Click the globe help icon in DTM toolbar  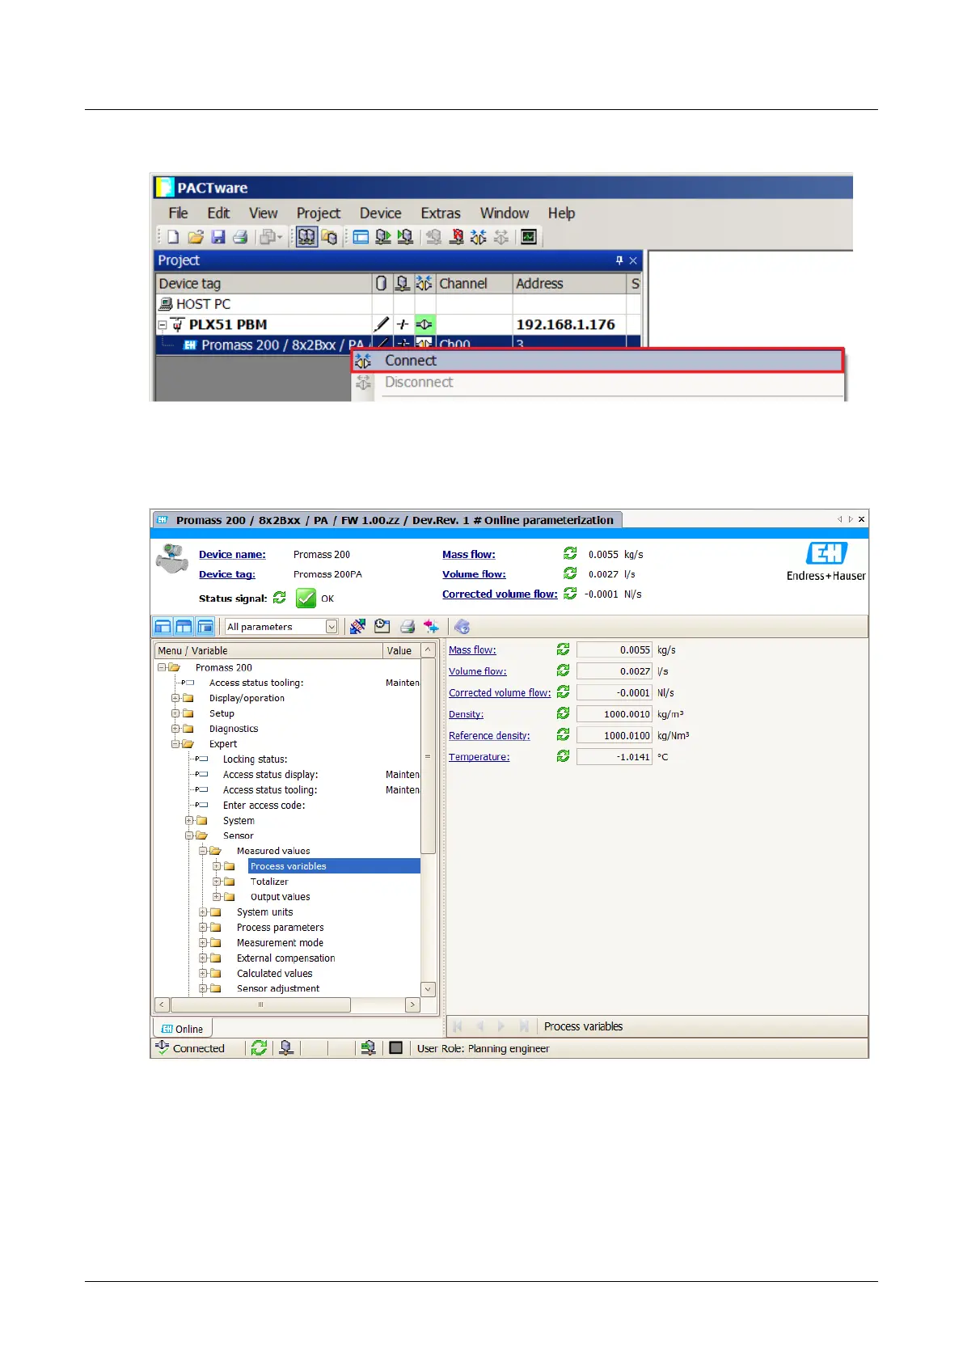(462, 627)
